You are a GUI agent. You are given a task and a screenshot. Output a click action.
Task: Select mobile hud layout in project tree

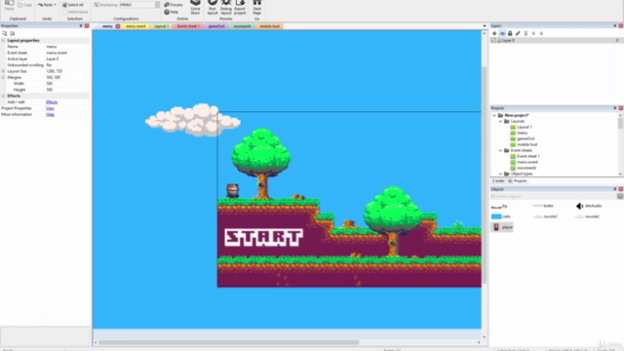point(526,145)
